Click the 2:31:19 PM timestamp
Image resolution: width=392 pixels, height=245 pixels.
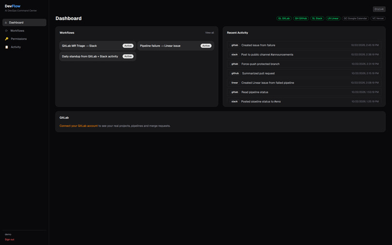click(x=365, y=64)
